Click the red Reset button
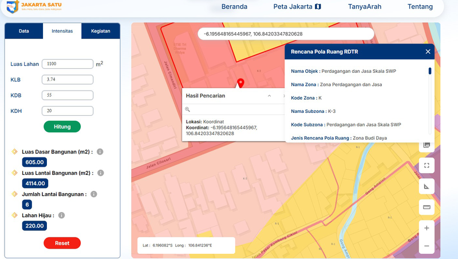 click(62, 243)
